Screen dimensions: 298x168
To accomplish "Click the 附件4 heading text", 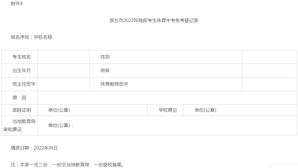I will 16,4.
